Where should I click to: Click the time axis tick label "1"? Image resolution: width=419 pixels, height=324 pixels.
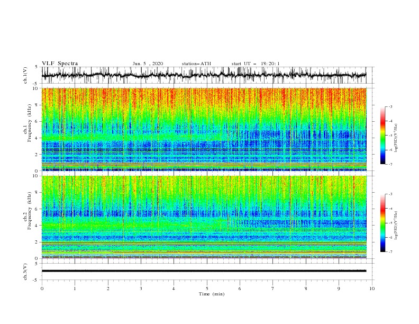point(75,289)
